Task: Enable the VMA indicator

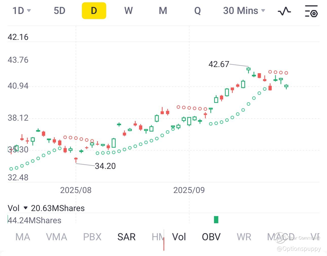Action: coord(57,237)
